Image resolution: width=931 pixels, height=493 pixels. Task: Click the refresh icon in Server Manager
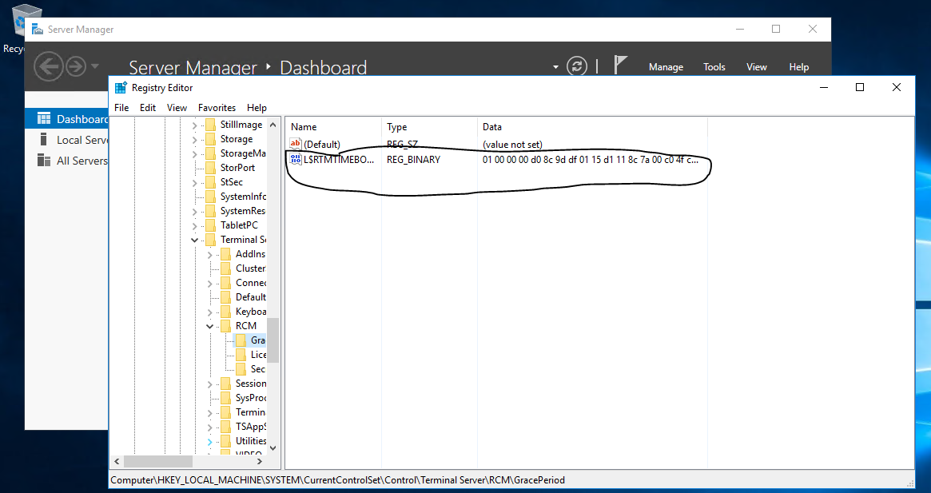coord(577,67)
